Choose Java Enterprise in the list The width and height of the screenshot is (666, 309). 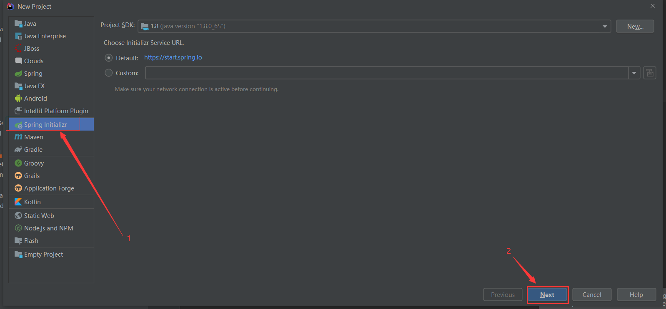[x=51, y=36]
